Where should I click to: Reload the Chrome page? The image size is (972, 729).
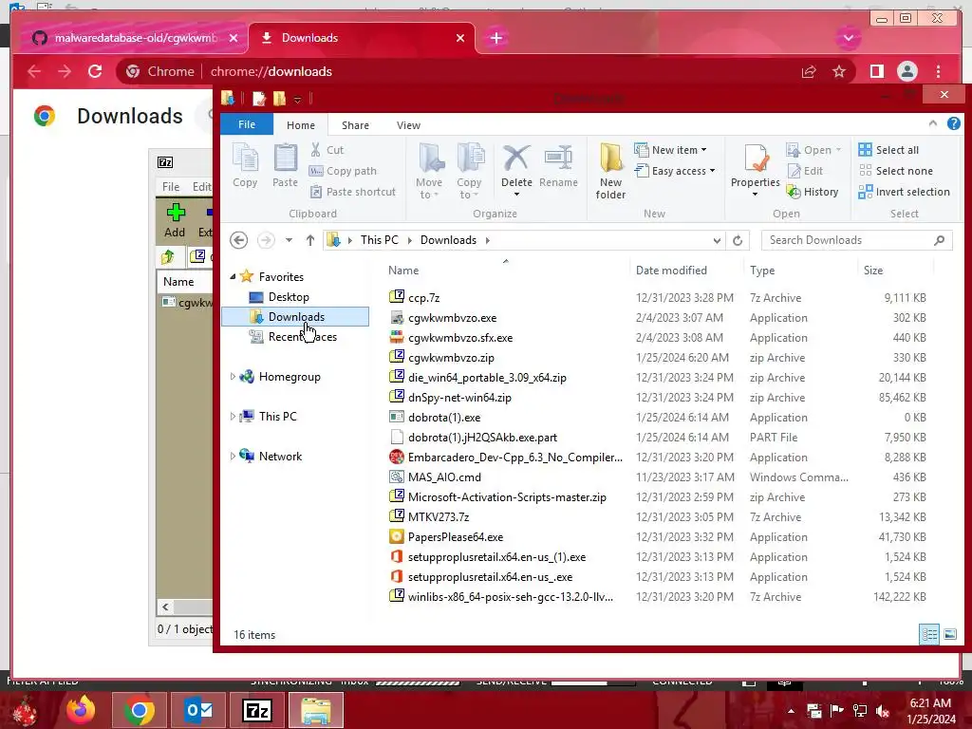point(95,71)
